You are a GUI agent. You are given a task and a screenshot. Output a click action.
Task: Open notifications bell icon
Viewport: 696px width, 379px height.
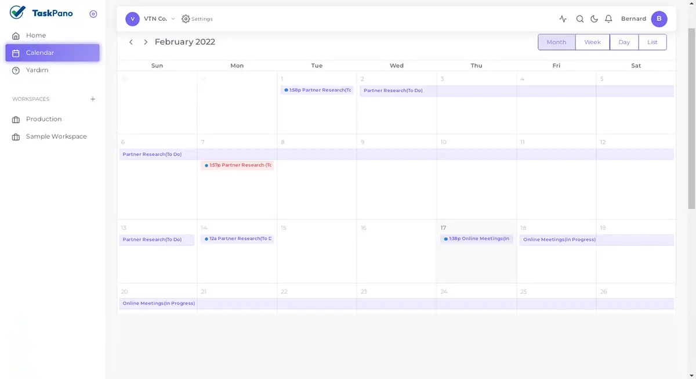608,19
